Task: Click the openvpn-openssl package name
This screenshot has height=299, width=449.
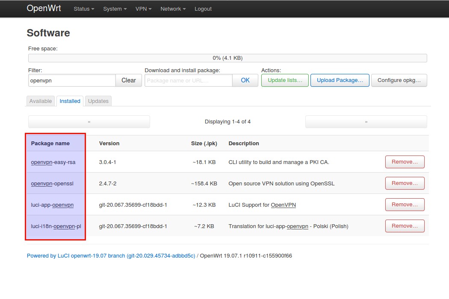Action: coord(52,184)
